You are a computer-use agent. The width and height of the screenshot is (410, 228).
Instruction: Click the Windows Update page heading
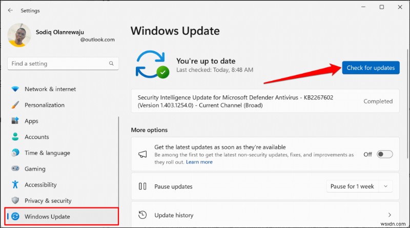[175, 31]
